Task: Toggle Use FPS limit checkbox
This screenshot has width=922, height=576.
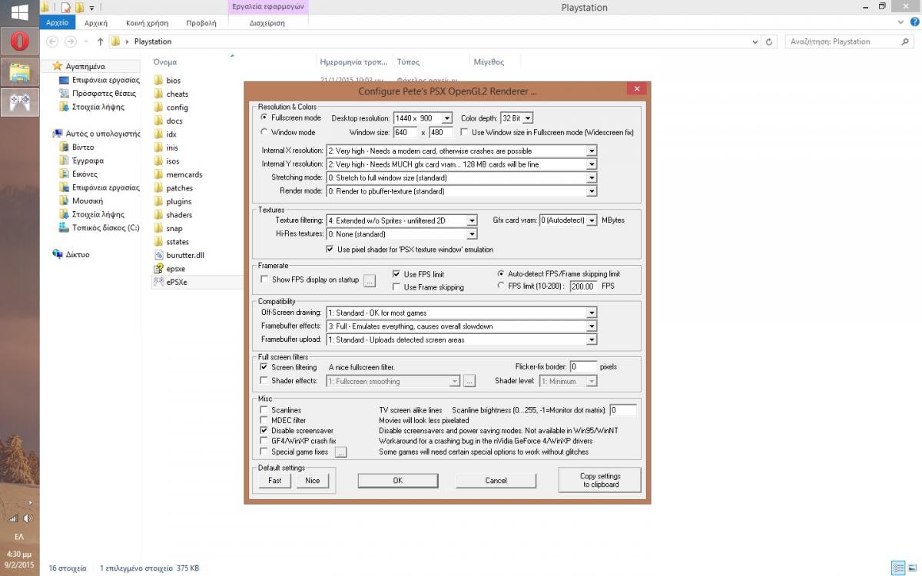Action: click(396, 274)
